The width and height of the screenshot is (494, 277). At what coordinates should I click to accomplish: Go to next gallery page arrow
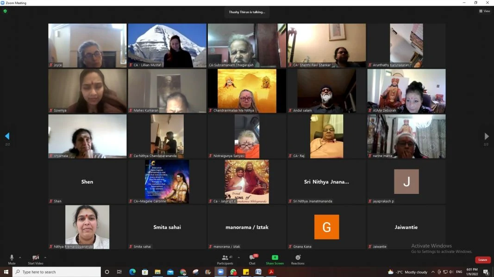click(x=487, y=136)
